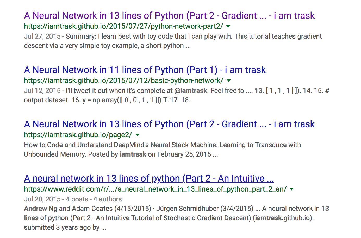Image resolution: width=361 pixels, height=238 pixels.
Task: Click the green python-network-part2 URL text
Action: (x=123, y=26)
